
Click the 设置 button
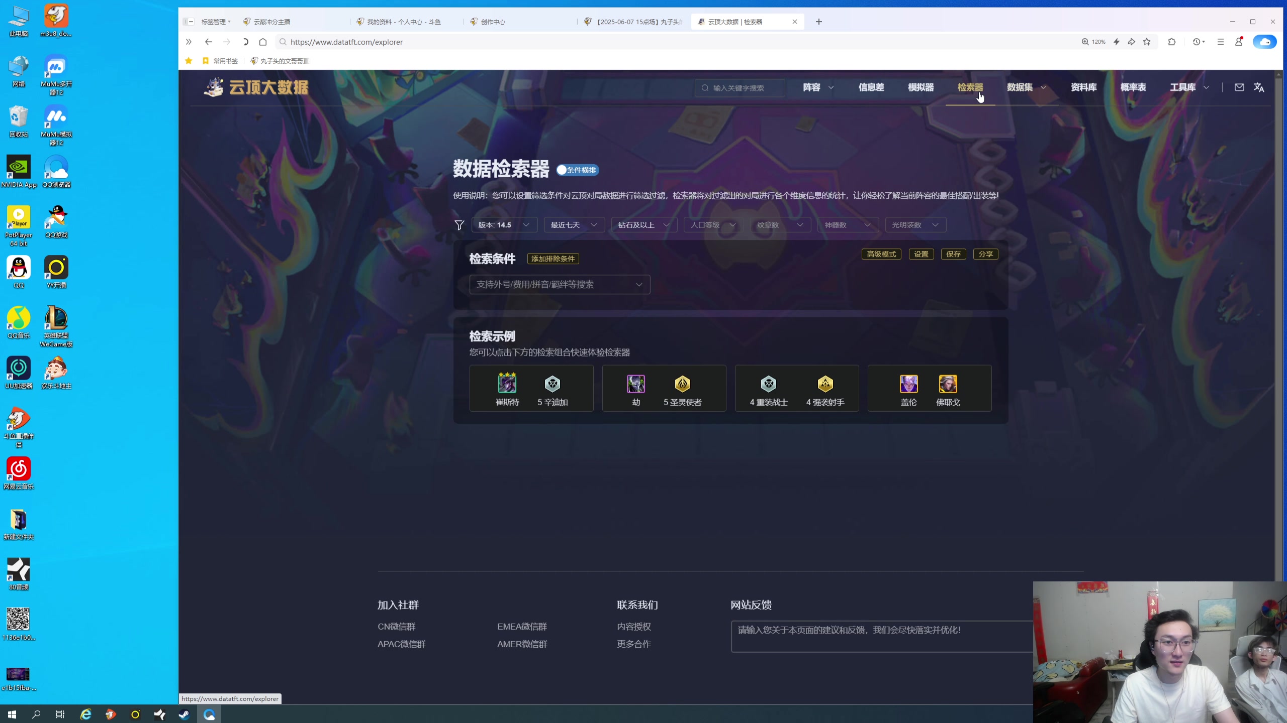pyautogui.click(x=921, y=254)
